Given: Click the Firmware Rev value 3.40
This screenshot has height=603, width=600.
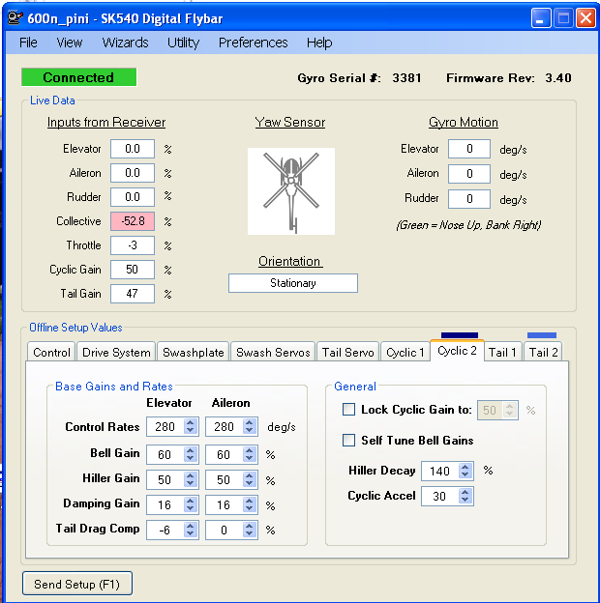Looking at the screenshot, I should coord(558,78).
